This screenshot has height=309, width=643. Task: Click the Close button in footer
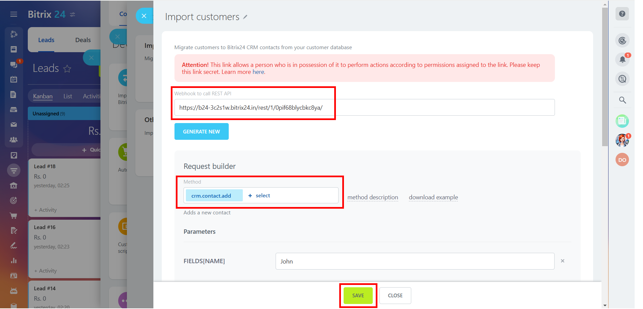pos(395,296)
